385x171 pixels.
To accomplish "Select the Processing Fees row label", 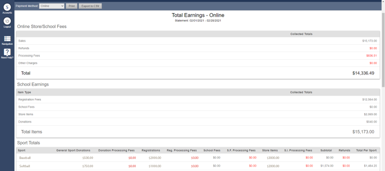I will 29,55.
